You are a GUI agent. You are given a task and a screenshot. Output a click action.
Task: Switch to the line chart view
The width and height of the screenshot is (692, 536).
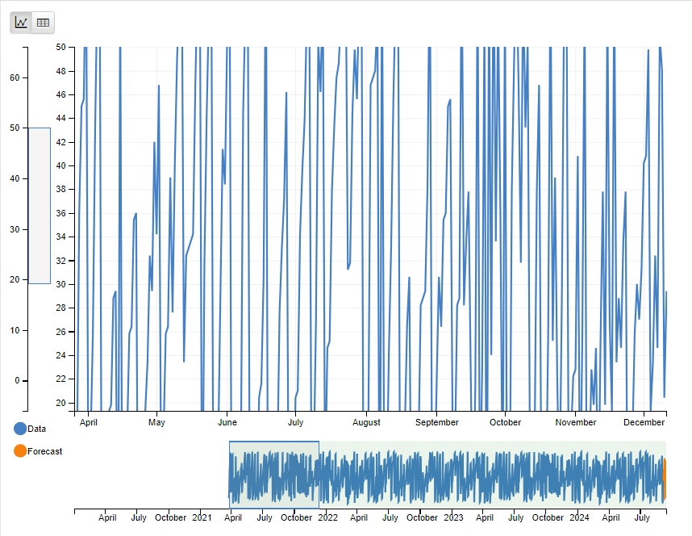(22, 23)
